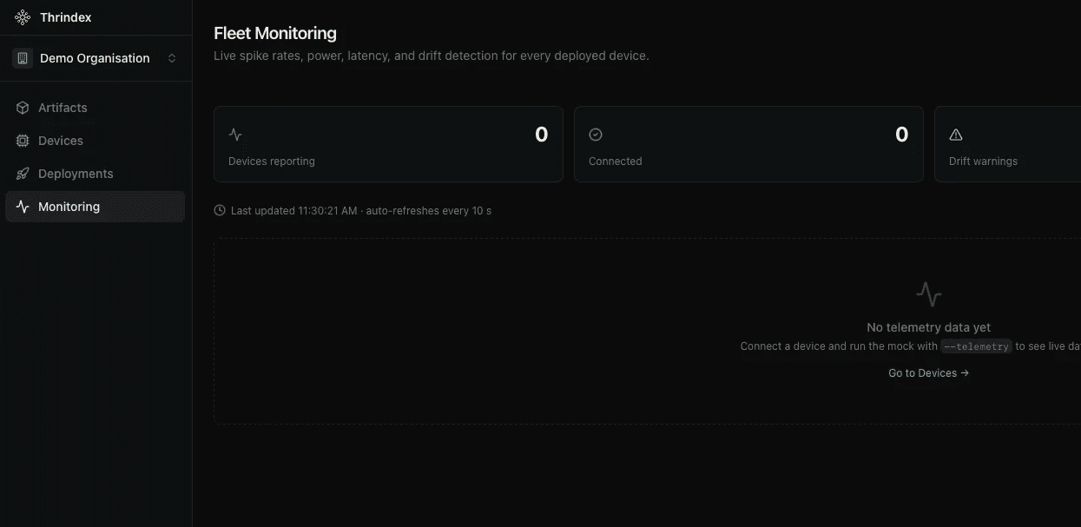This screenshot has width=1081, height=527.
Task: Click the Last updated 11:30:21 AM text
Action: click(295, 210)
